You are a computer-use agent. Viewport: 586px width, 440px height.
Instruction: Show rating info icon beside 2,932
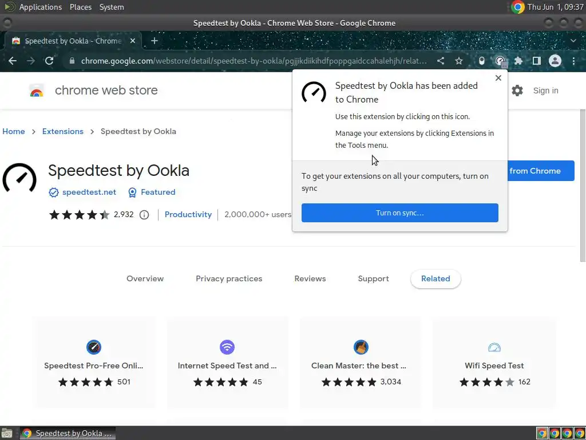[144, 215]
